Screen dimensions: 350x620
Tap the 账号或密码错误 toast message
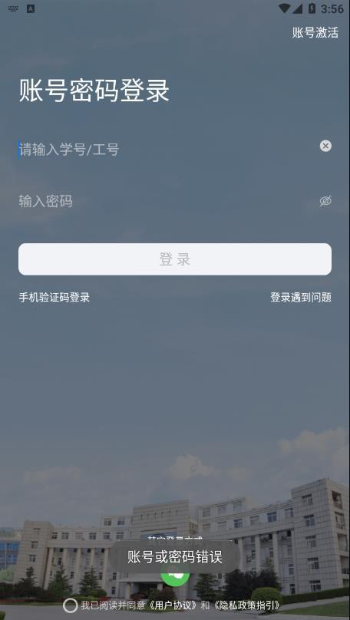click(x=175, y=557)
